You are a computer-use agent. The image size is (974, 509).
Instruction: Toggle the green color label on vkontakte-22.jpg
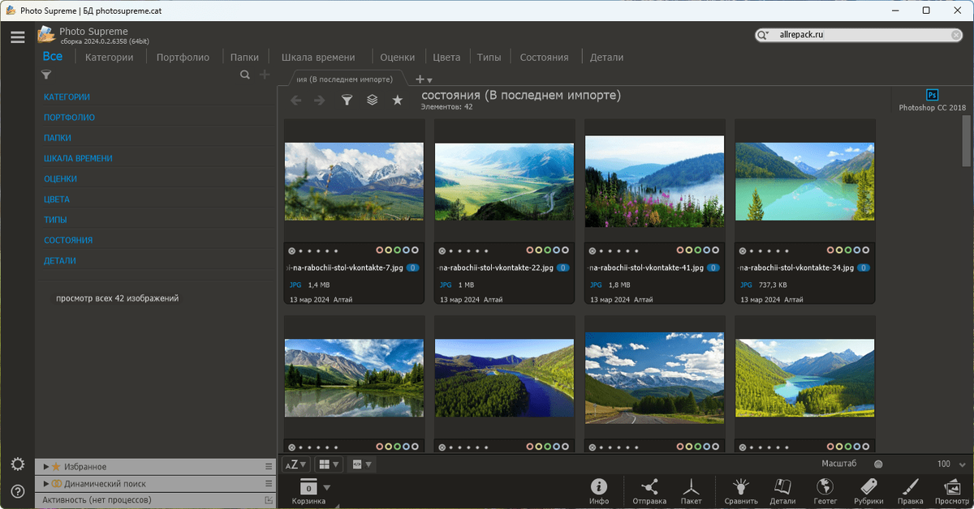pyautogui.click(x=549, y=250)
